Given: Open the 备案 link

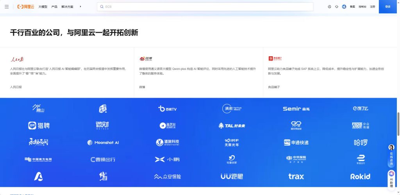Looking at the screenshot, I should (x=352, y=7).
